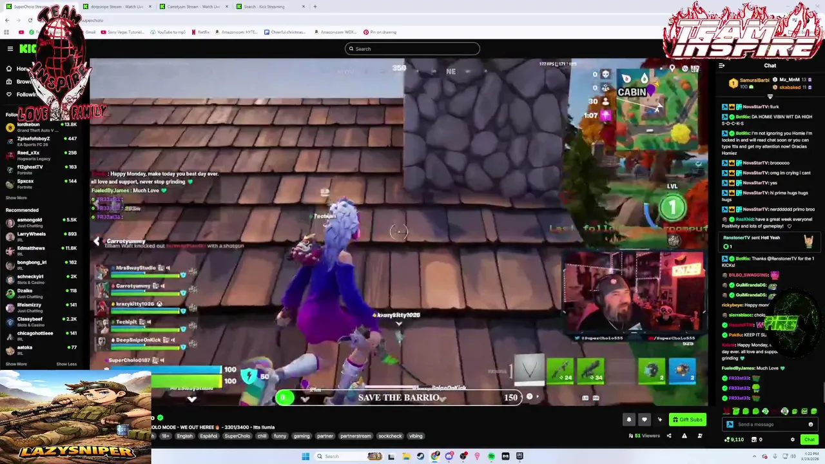Open Windows Start menu
825x464 pixels.
point(306,456)
